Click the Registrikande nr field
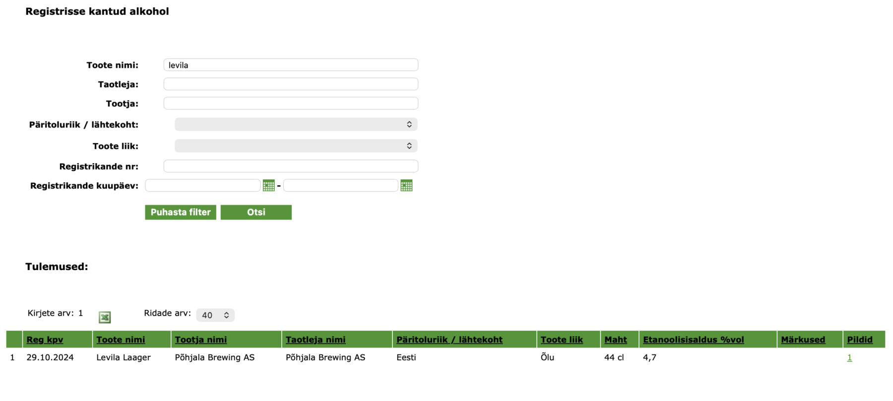Image resolution: width=893 pixels, height=401 pixels. [291, 166]
